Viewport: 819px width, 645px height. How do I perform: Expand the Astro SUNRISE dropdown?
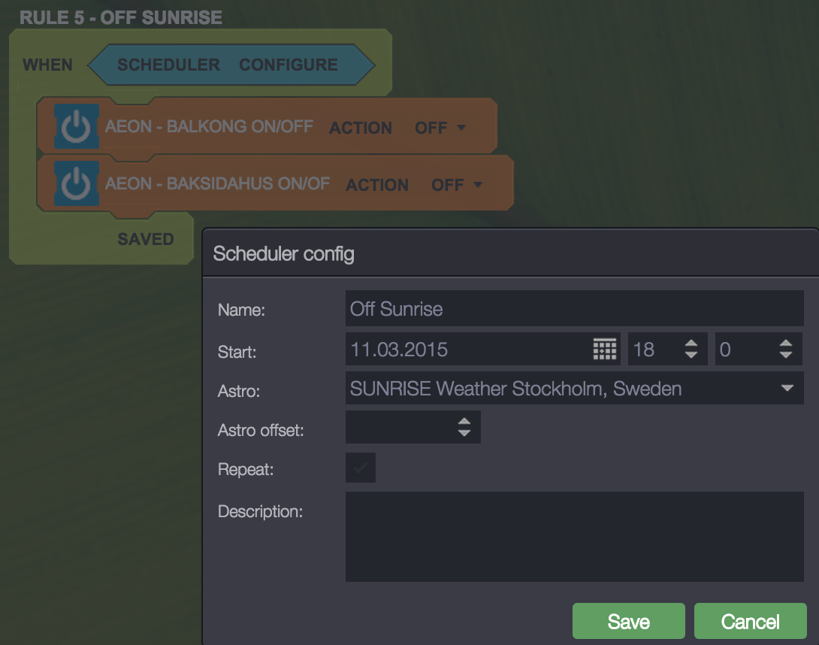[787, 389]
